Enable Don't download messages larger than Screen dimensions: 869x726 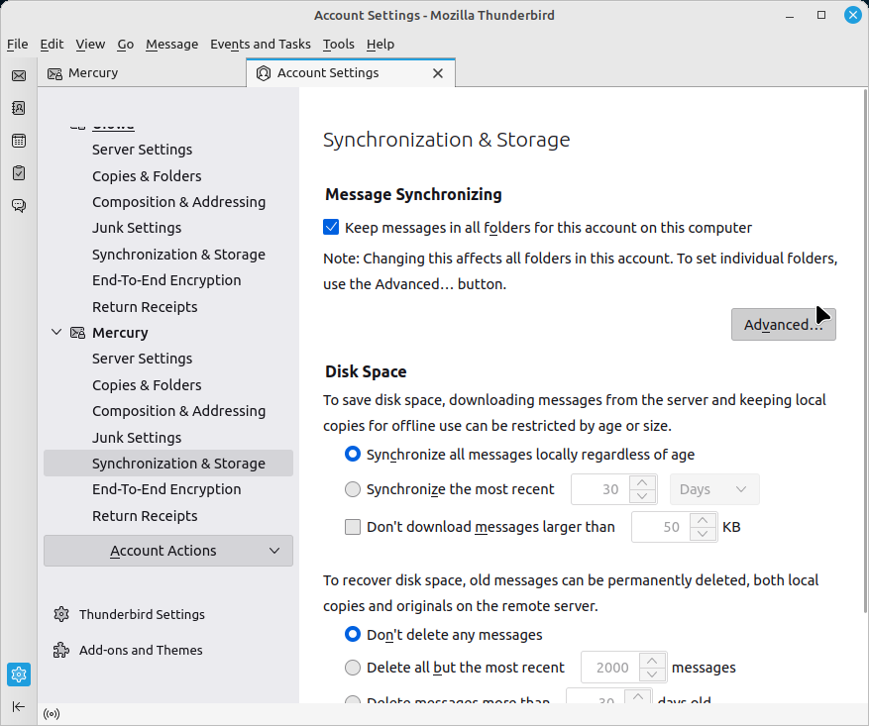[353, 527]
